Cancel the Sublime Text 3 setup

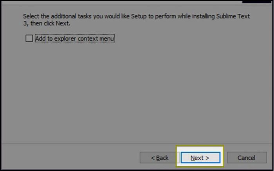point(247,158)
